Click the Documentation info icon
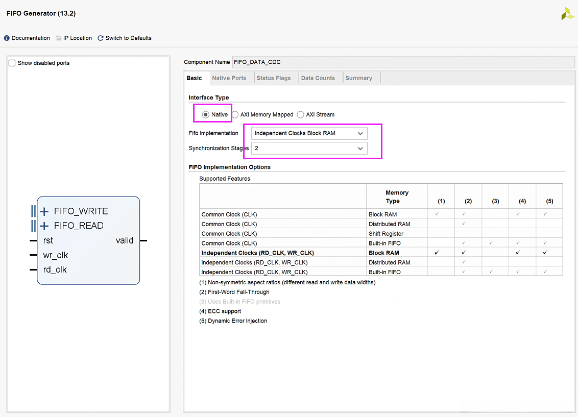Screen dimensions: 578x417 pos(7,38)
